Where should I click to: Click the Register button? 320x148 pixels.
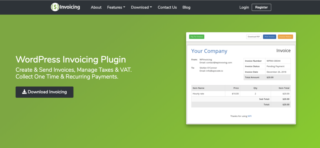(262, 8)
